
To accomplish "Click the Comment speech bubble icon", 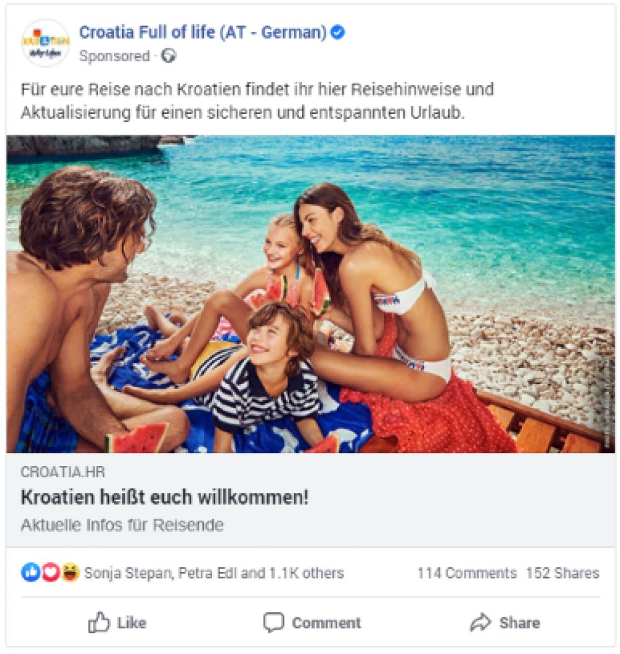I will (x=274, y=622).
